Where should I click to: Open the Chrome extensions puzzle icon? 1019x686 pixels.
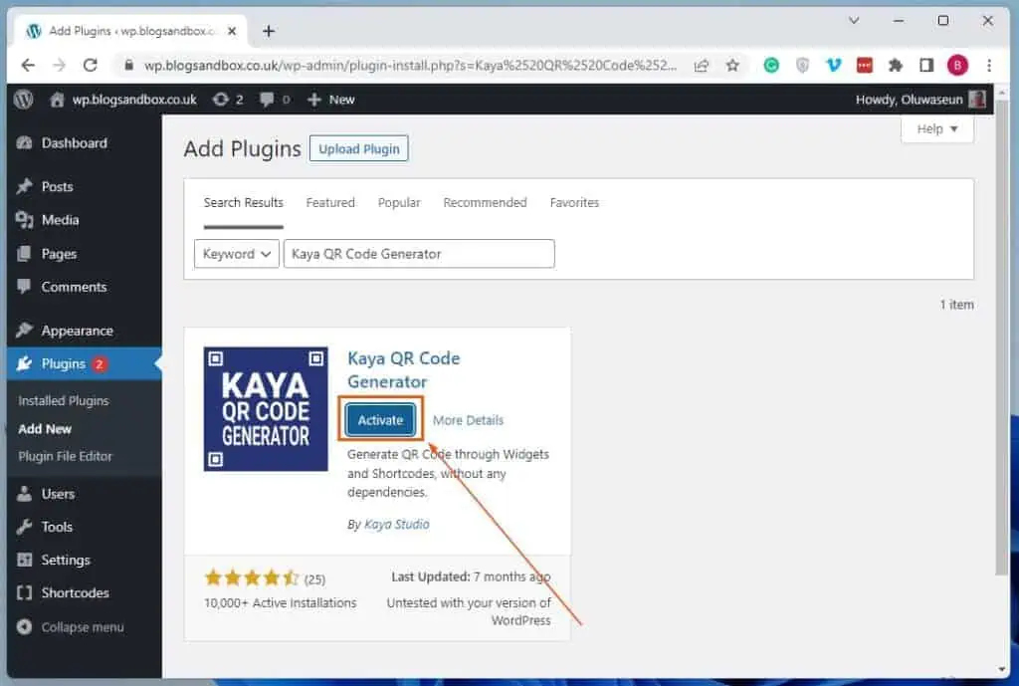[895, 64]
